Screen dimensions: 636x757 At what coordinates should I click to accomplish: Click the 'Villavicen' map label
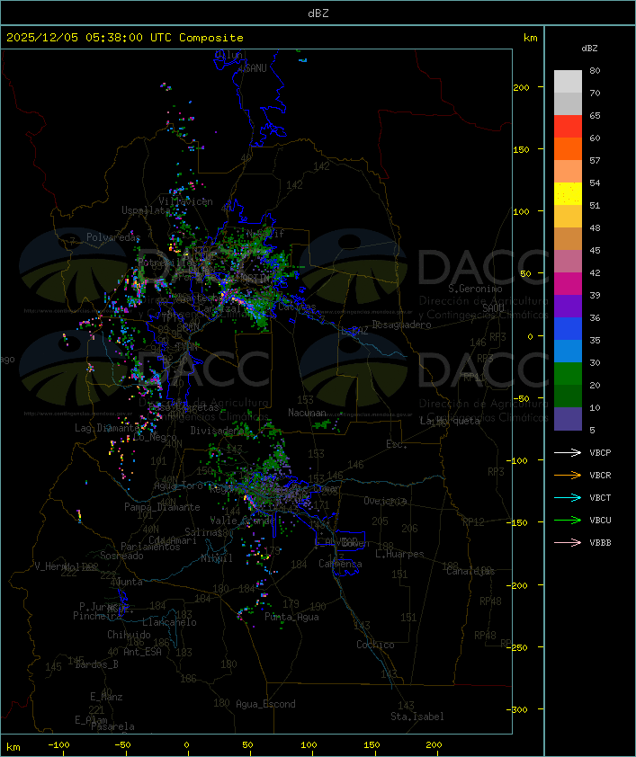(x=185, y=201)
